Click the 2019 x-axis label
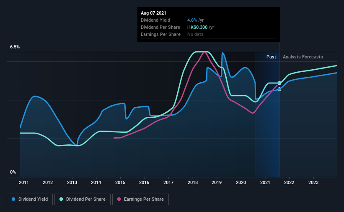This screenshot has width=344, height=212. click(x=217, y=182)
